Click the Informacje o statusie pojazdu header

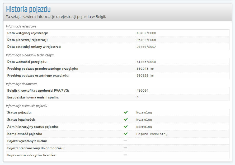tap(27, 106)
